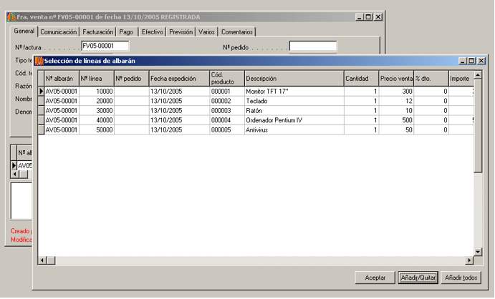Image resolution: width=495 pixels, height=299 pixels.
Task: Open the Previsión tab
Action: pyautogui.click(x=181, y=31)
